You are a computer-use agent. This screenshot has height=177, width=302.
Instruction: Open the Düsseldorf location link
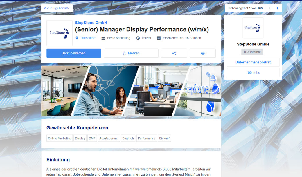tap(88, 38)
